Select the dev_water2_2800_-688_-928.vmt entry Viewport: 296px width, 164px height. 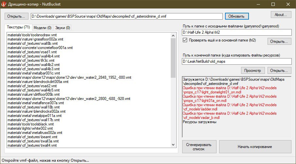[x=69, y=99]
